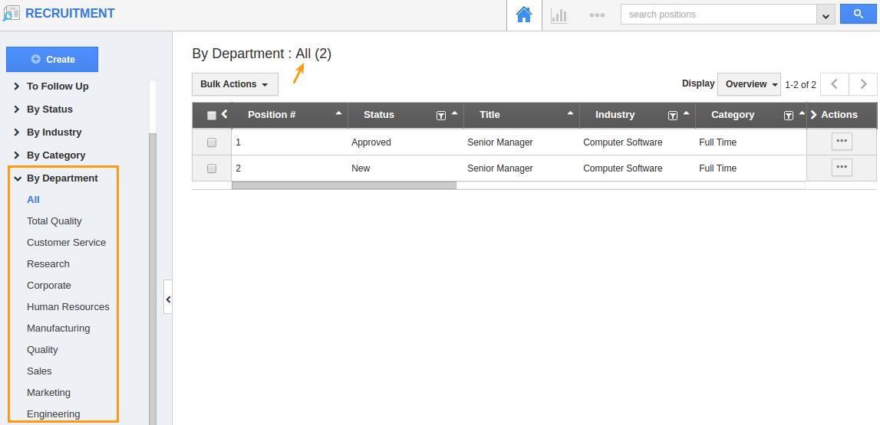Click the filter icon on Industry column
This screenshot has height=425, width=880.
[x=673, y=116]
